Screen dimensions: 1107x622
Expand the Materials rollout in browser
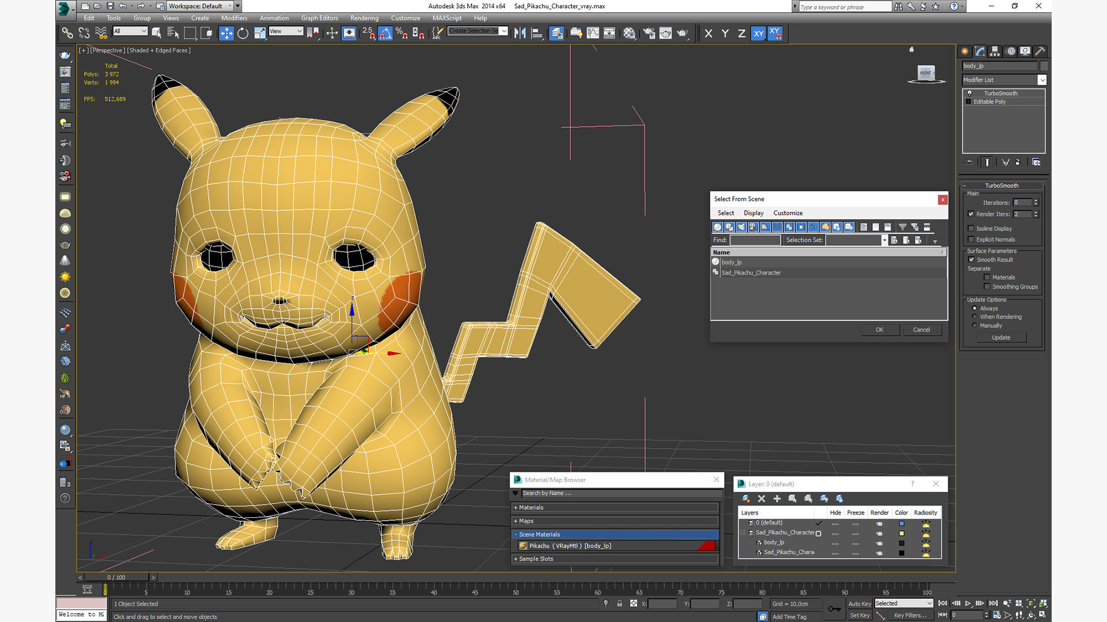530,507
